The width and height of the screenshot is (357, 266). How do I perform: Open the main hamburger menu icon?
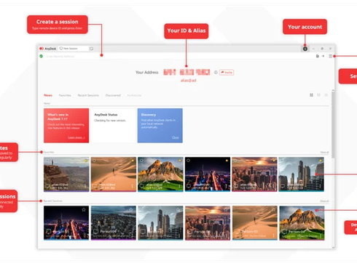[x=330, y=56]
